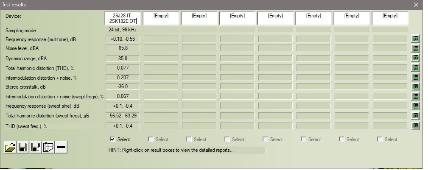Viewport: 428px width, 170px height.
Task: Click the THD result box '0.077'
Action: click(x=123, y=68)
